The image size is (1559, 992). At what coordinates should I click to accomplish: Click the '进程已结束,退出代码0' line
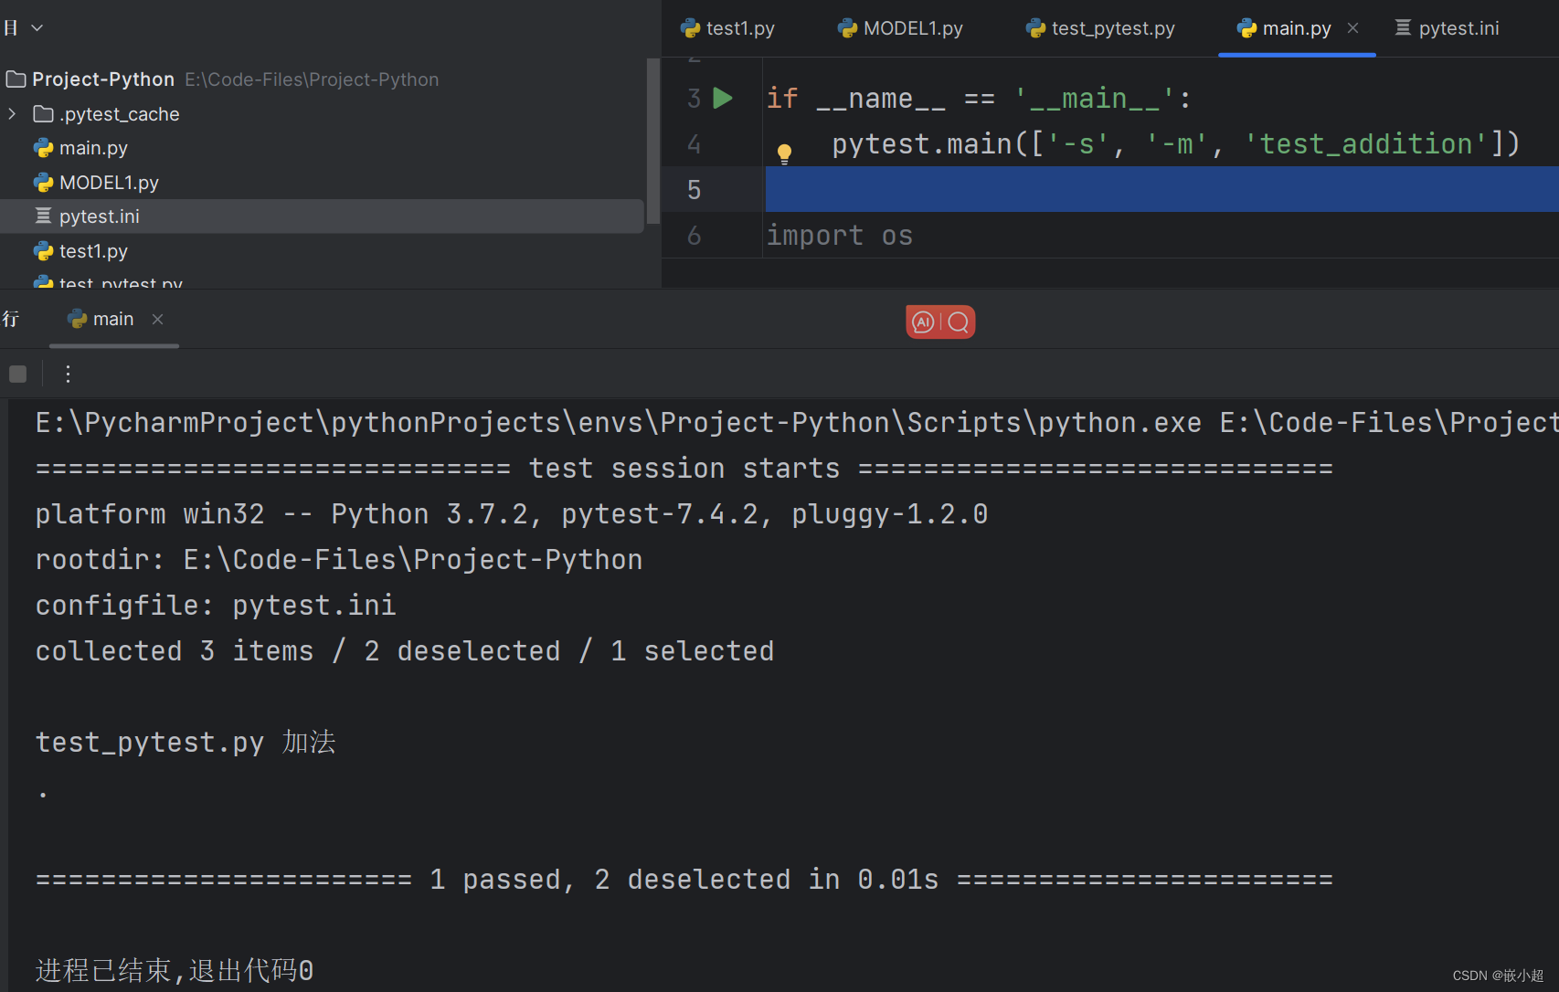coord(175,970)
